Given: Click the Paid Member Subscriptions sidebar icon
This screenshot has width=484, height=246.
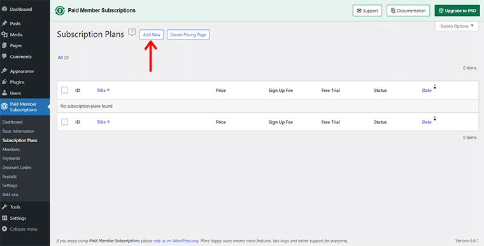Looking at the screenshot, I should click(x=4, y=106).
